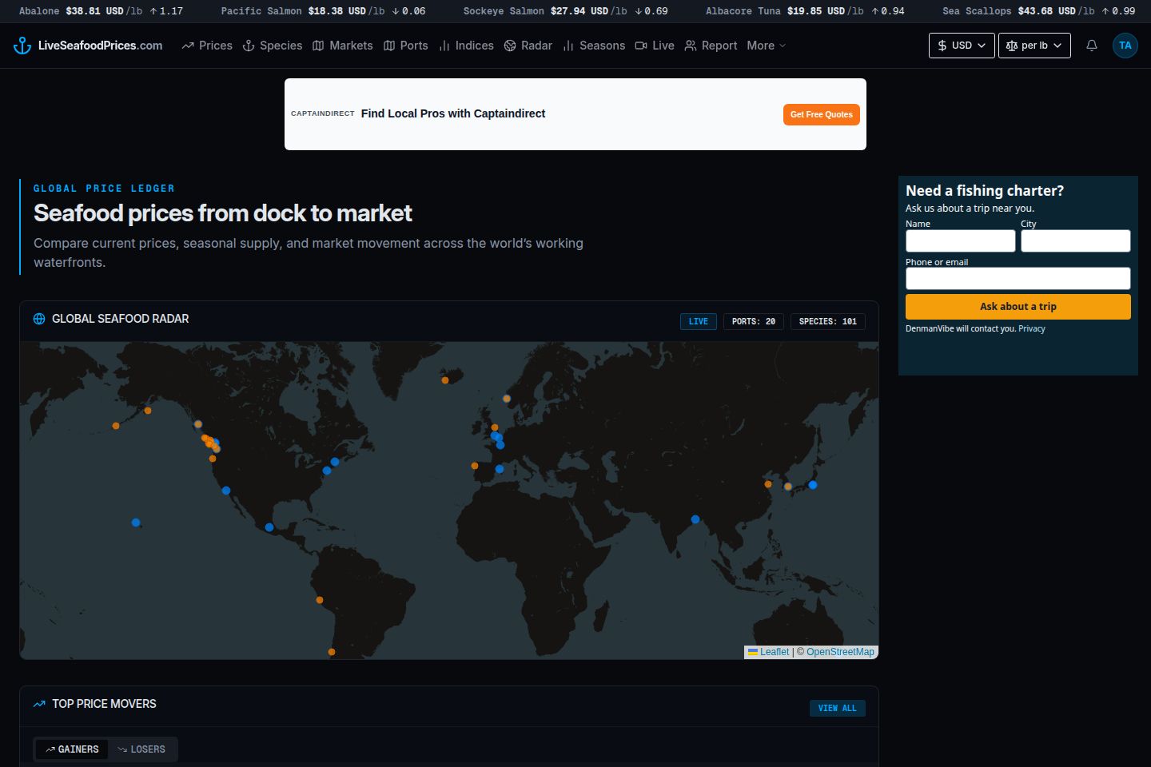Image resolution: width=1151 pixels, height=767 pixels.
Task: Click the Markets nav map icon
Action: tap(318, 46)
